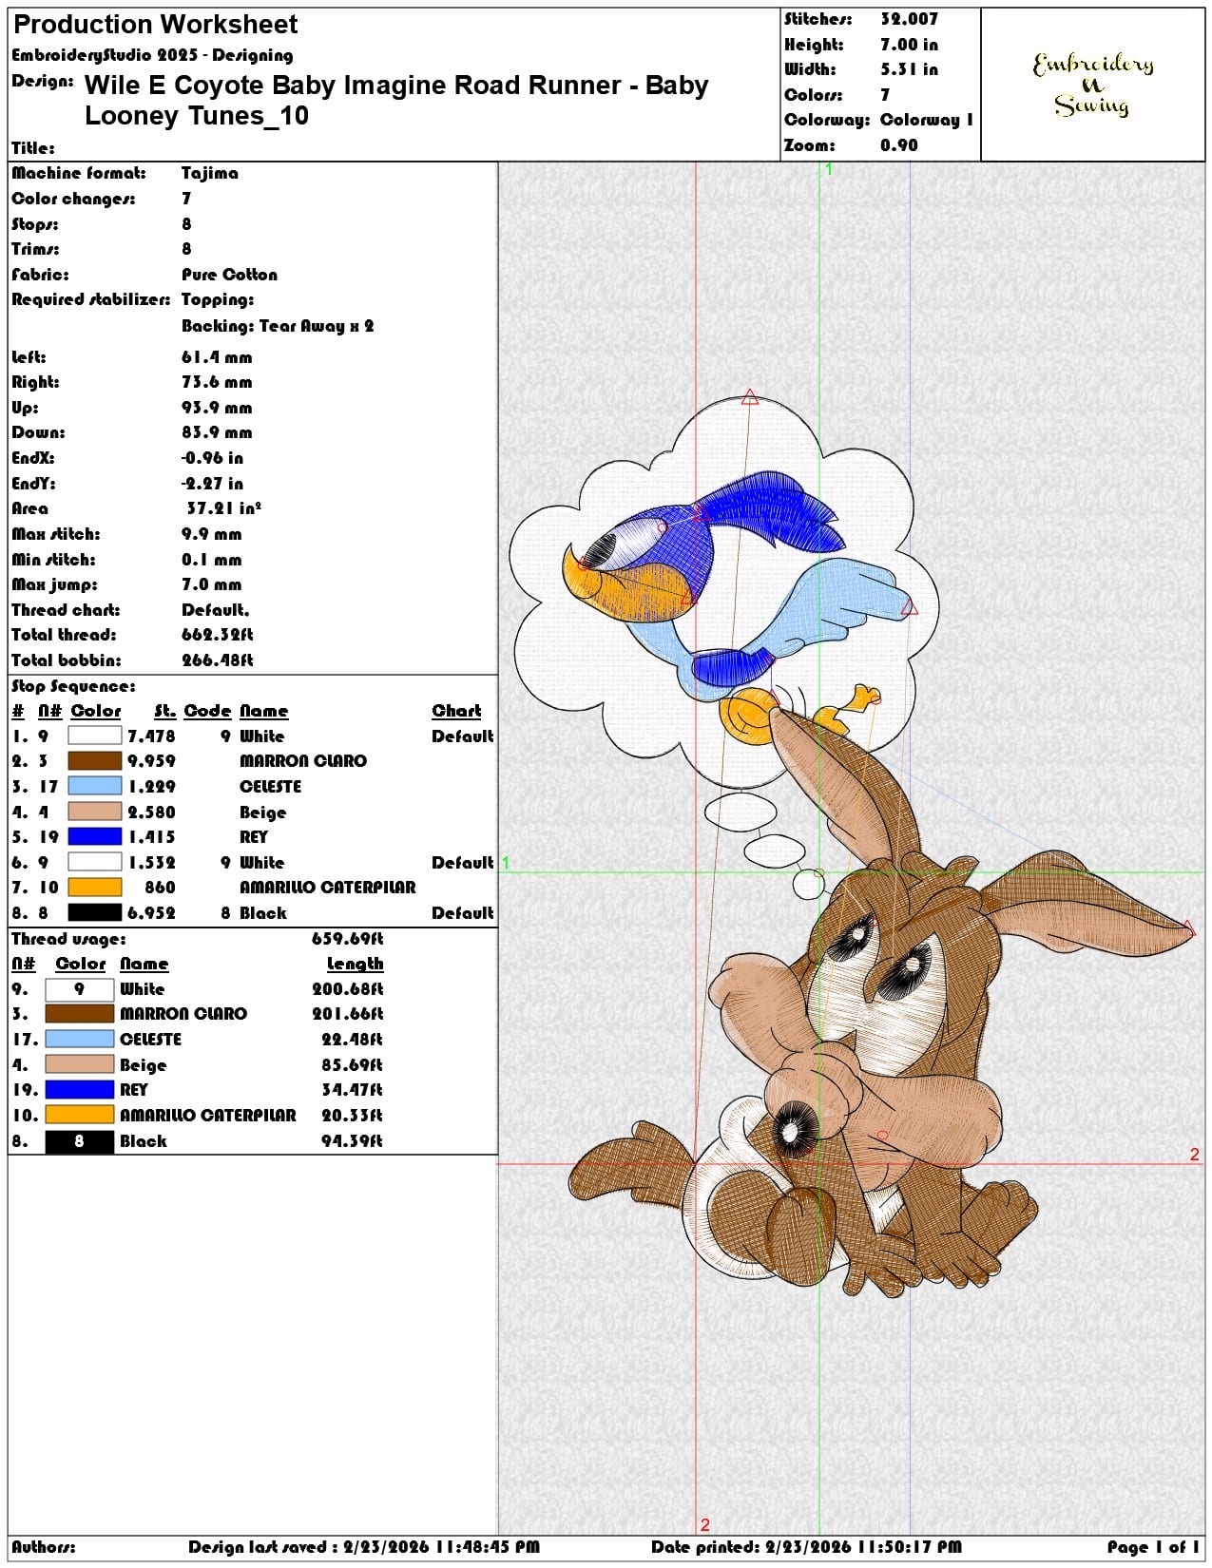This screenshot has height=1568, width=1212.
Task: Click the machine format value Tajima
Action: 210,173
